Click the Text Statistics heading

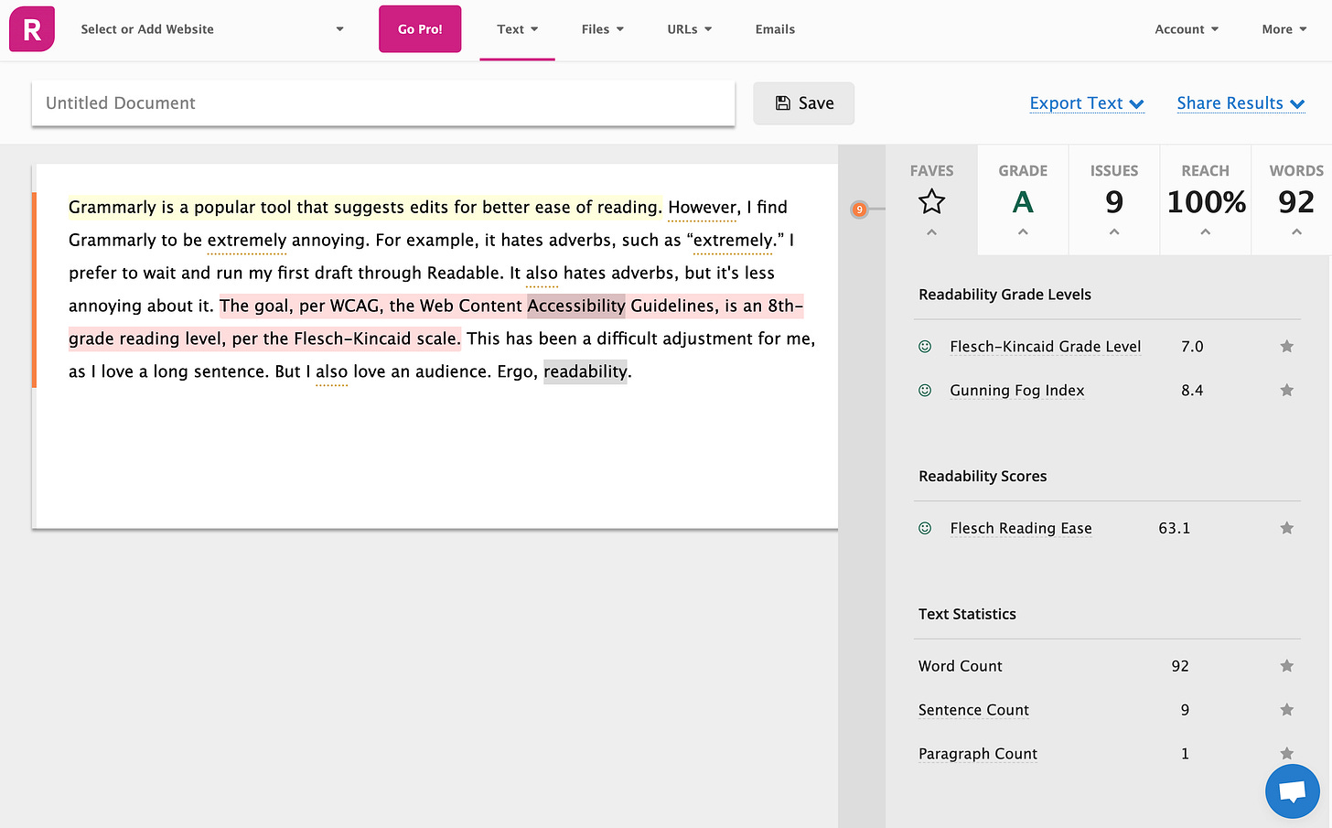click(x=967, y=614)
